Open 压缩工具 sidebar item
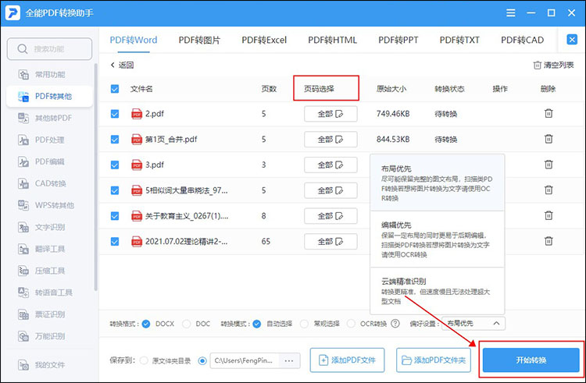This screenshot has width=586, height=383. point(50,271)
